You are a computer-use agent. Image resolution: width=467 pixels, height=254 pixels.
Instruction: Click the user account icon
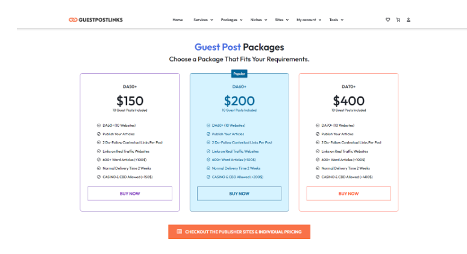(409, 20)
